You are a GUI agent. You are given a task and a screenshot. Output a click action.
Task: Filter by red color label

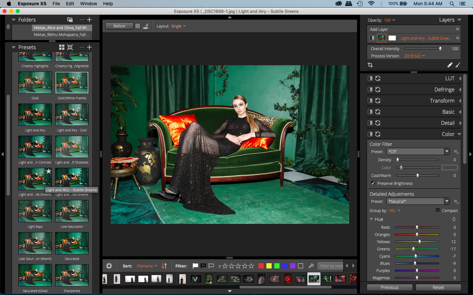click(261, 266)
